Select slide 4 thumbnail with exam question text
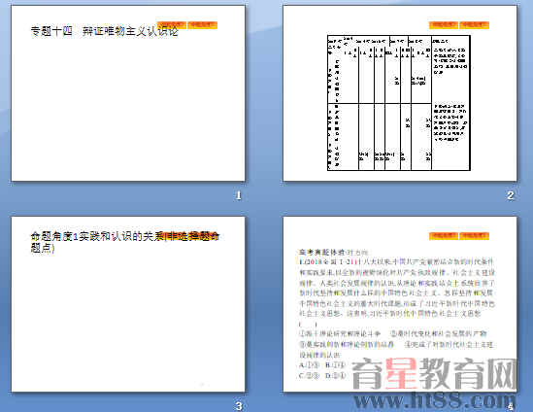 [x=400, y=304]
